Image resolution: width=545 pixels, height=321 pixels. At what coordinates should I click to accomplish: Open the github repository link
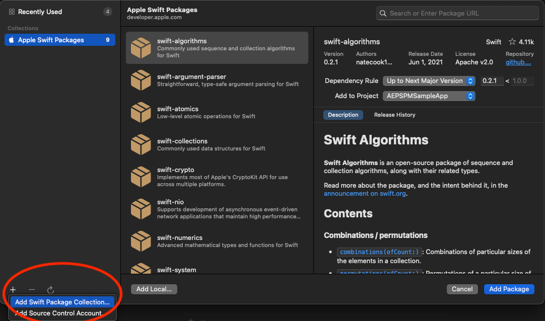tap(518, 62)
